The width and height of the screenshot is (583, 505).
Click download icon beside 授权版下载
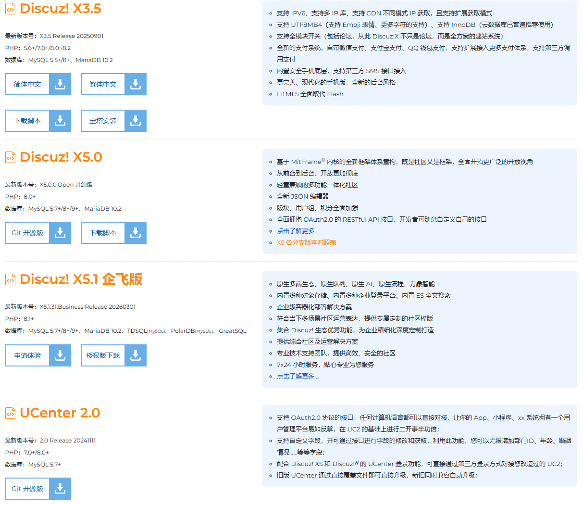(x=136, y=355)
